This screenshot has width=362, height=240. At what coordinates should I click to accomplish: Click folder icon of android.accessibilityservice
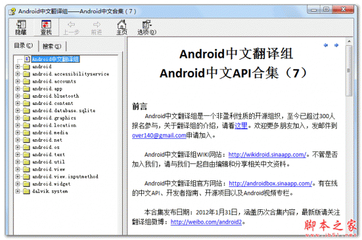27,74
